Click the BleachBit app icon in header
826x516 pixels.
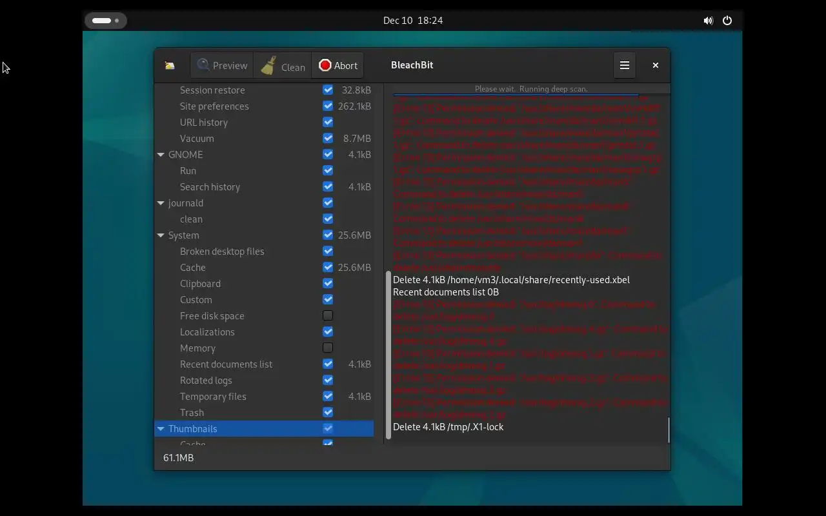170,65
